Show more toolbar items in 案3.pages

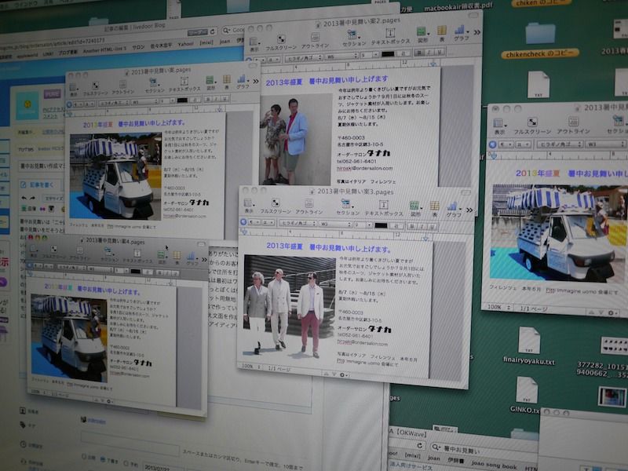click(469, 210)
